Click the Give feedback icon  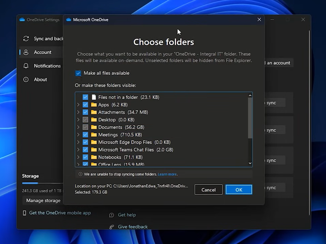point(112,227)
